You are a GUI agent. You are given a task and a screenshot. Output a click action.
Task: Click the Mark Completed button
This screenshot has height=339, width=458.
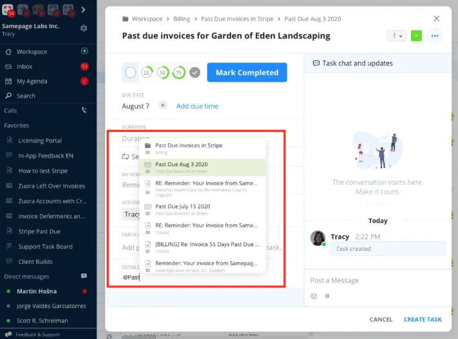pyautogui.click(x=247, y=72)
